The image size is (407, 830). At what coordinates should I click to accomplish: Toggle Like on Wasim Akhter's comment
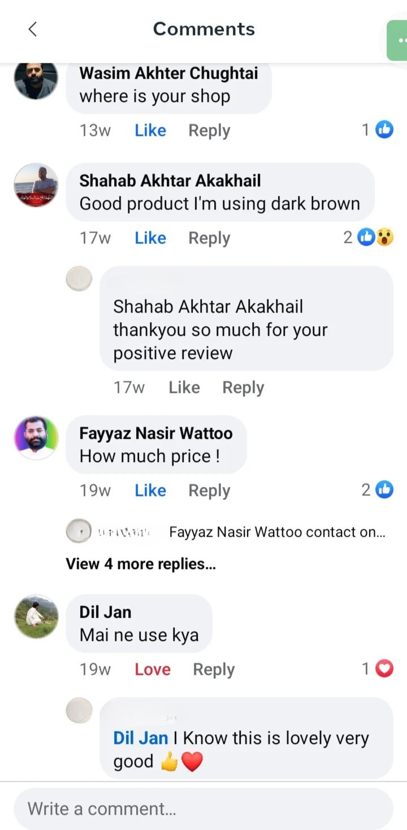[150, 130]
